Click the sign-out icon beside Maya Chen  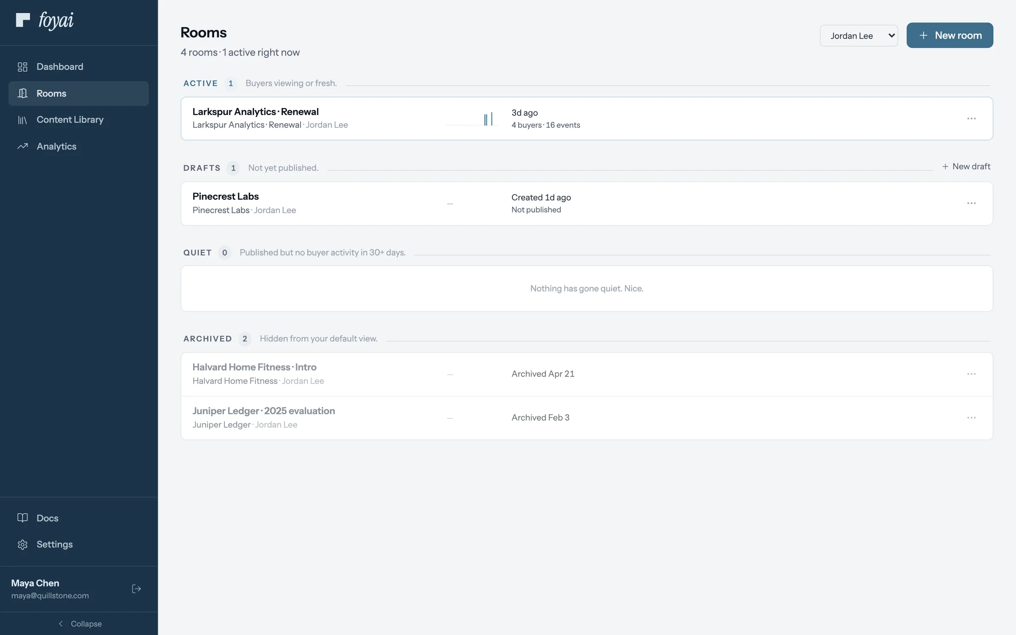pyautogui.click(x=136, y=589)
